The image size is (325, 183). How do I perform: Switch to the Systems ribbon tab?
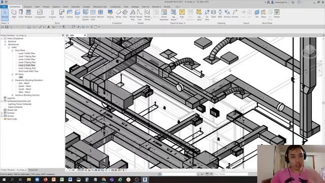coord(56,7)
